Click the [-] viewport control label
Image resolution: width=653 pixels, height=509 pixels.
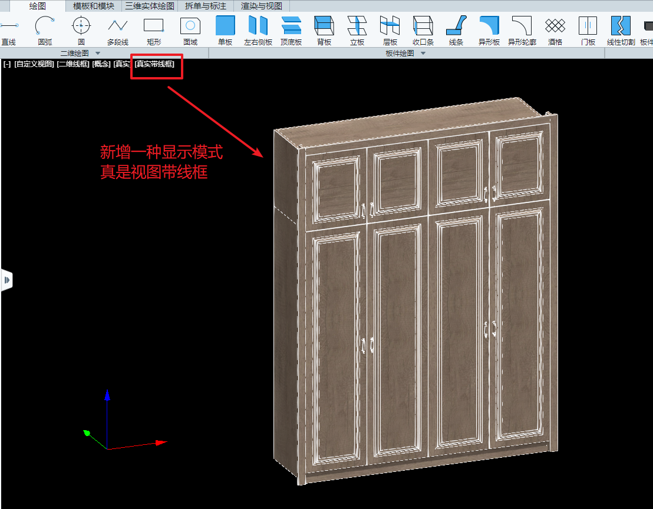click(7, 64)
